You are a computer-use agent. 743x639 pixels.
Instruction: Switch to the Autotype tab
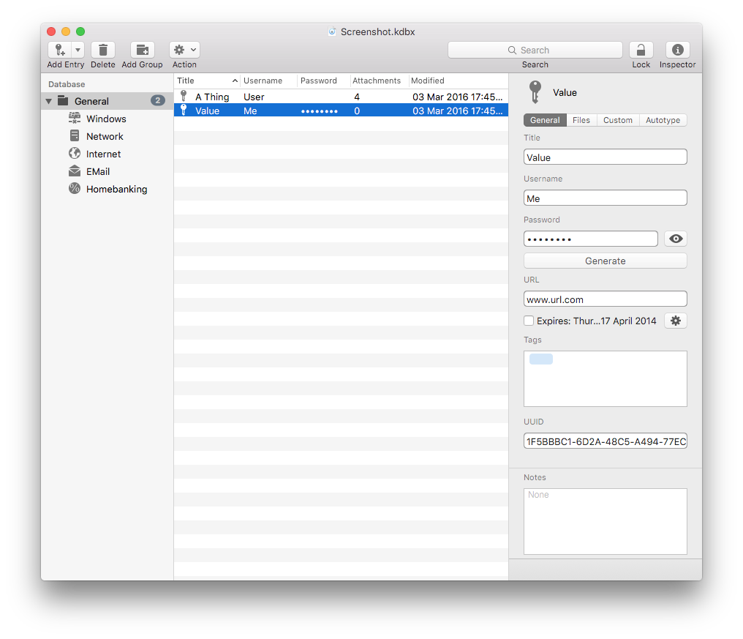663,120
